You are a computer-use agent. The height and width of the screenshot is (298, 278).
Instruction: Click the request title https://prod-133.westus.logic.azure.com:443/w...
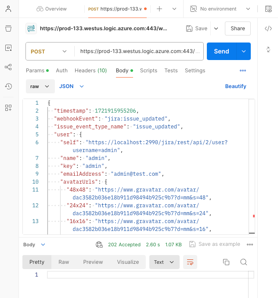point(103,28)
